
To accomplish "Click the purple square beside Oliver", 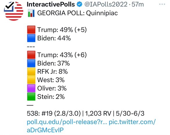I will click(x=31, y=88).
